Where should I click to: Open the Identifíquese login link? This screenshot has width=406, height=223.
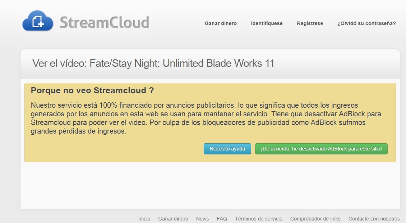pos(267,23)
